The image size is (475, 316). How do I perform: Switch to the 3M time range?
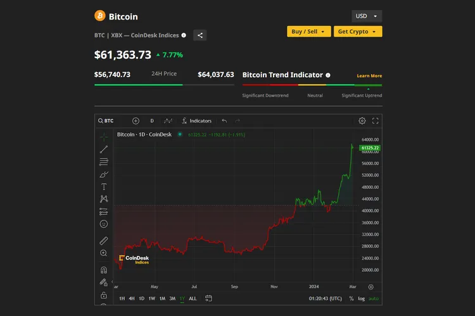(172, 298)
